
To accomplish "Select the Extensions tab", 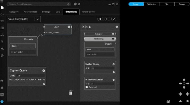I will click(71, 12).
